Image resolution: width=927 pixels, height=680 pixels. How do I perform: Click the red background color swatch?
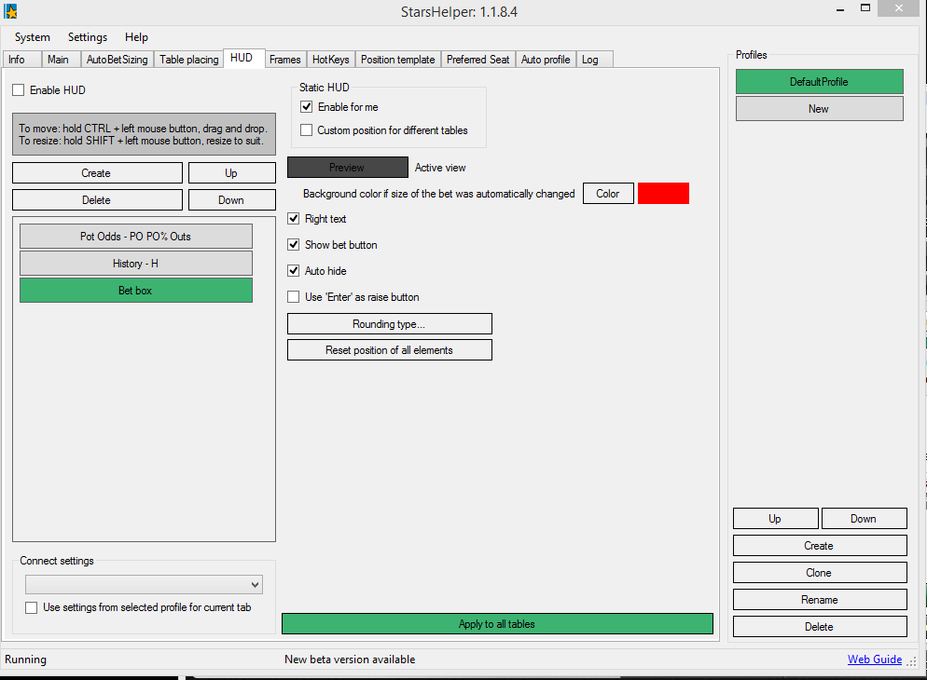click(x=663, y=194)
